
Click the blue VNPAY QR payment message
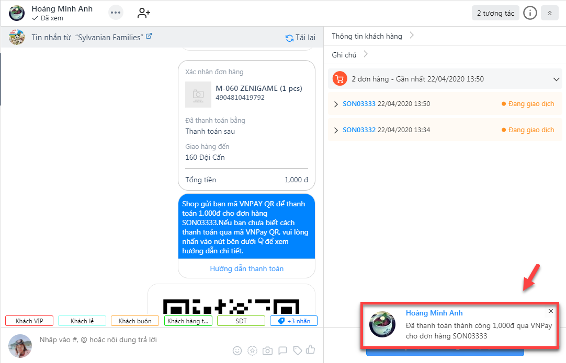[246, 227]
